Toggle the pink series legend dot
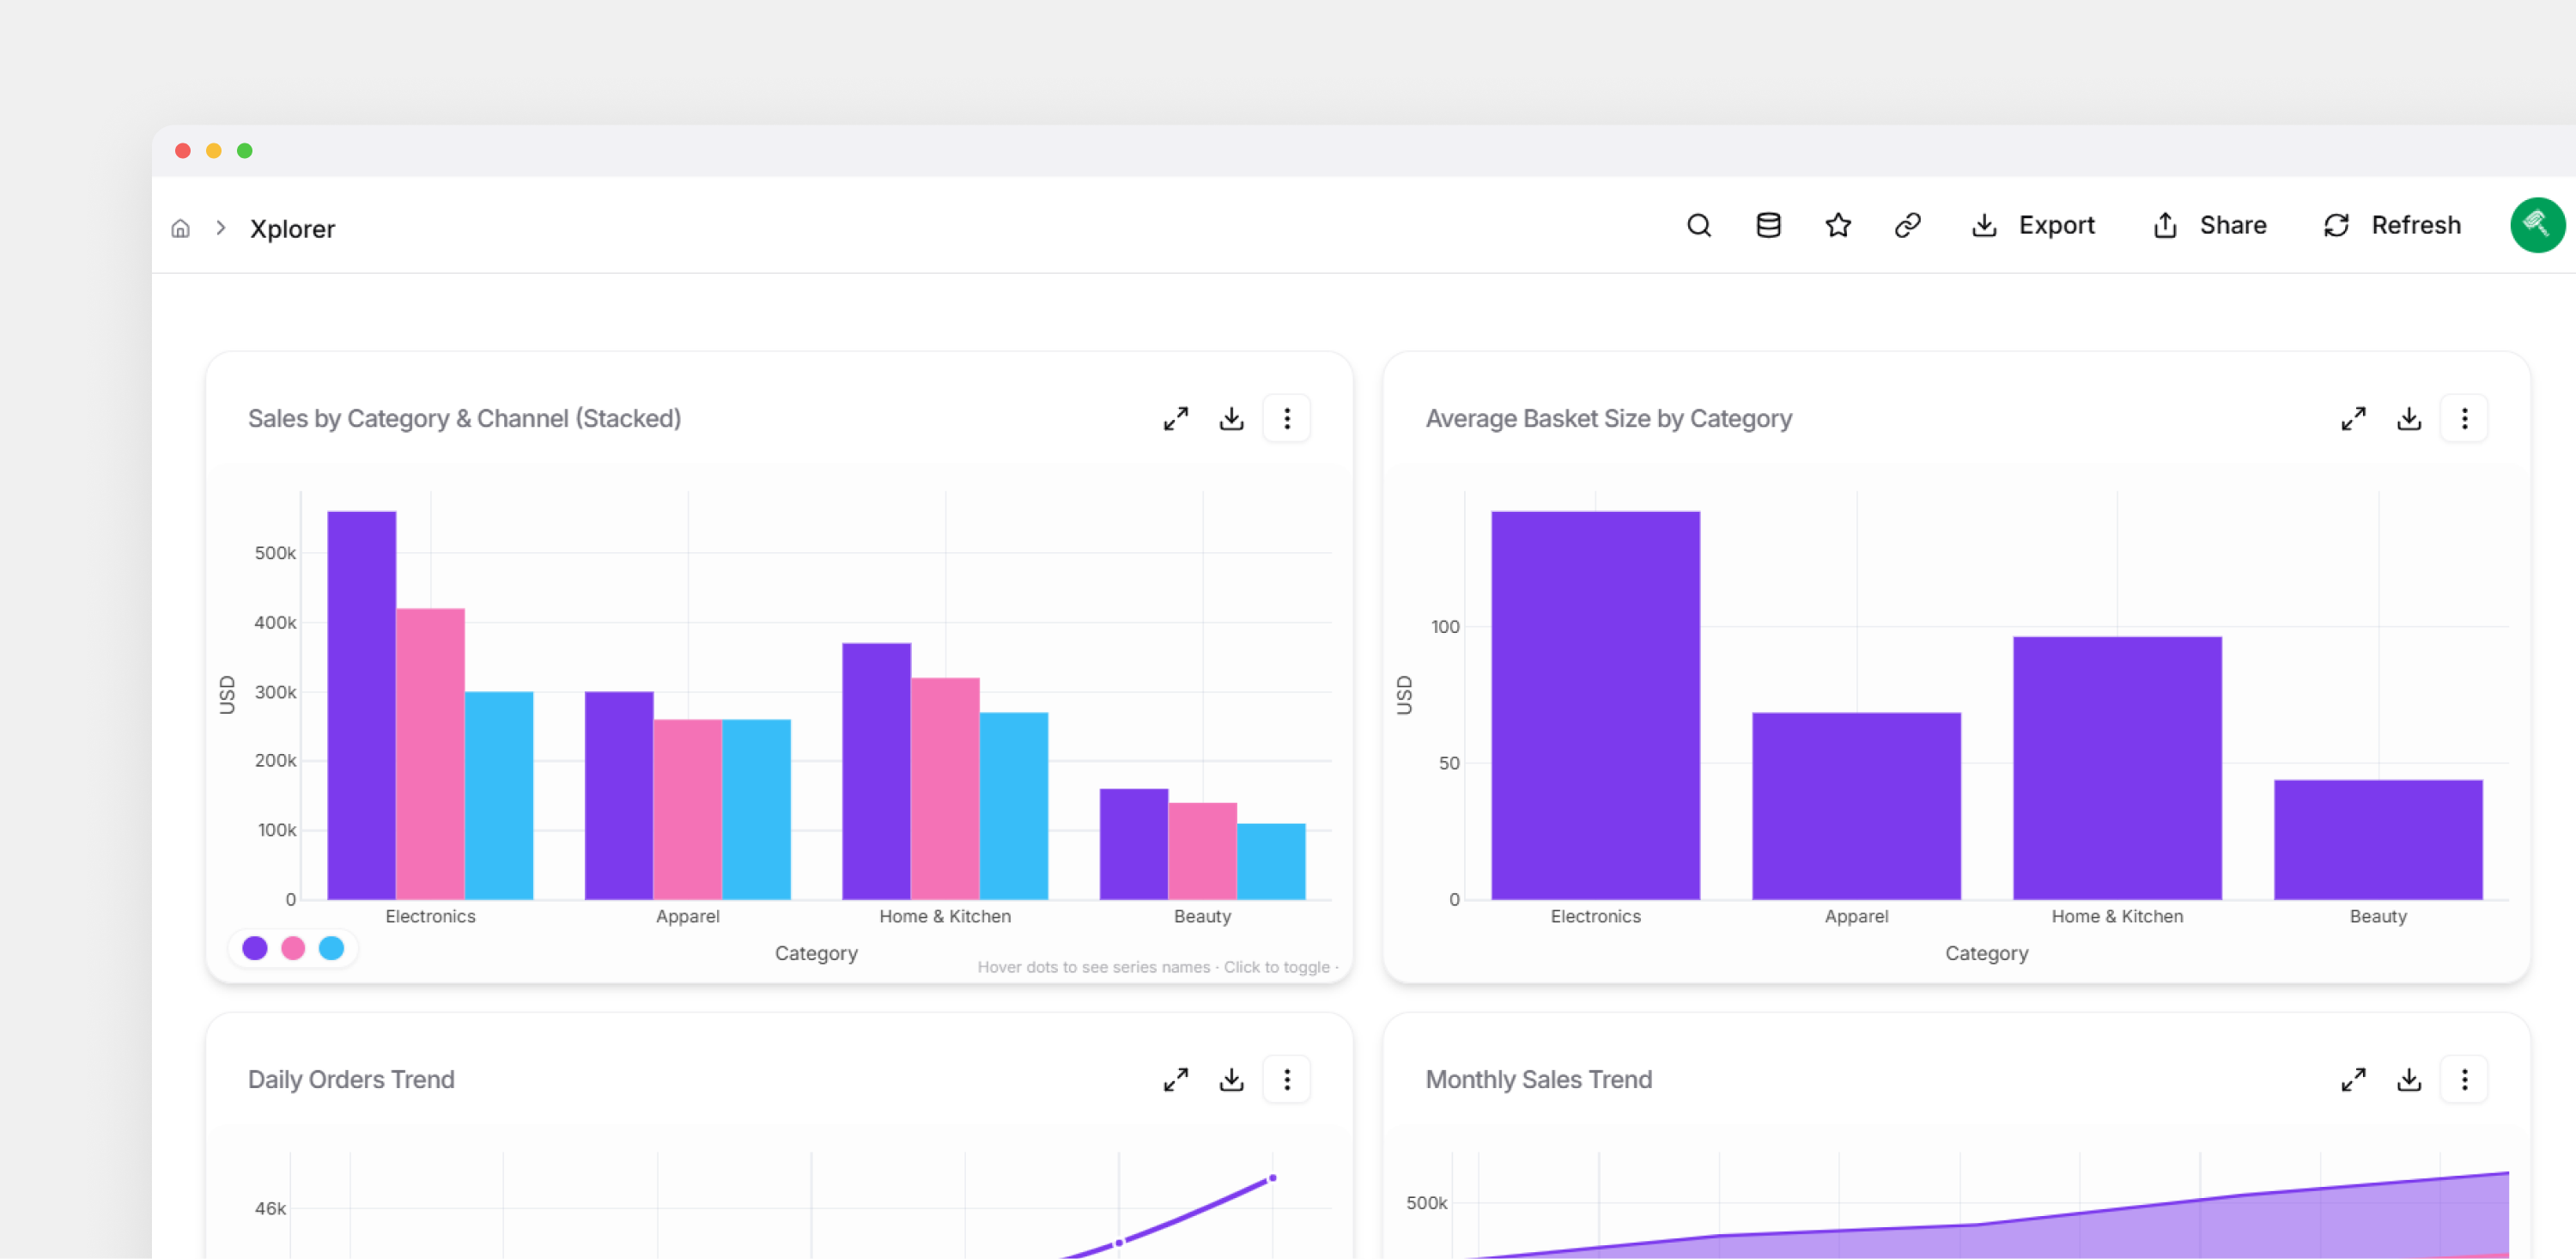The height and width of the screenshot is (1259, 2576). coord(293,947)
